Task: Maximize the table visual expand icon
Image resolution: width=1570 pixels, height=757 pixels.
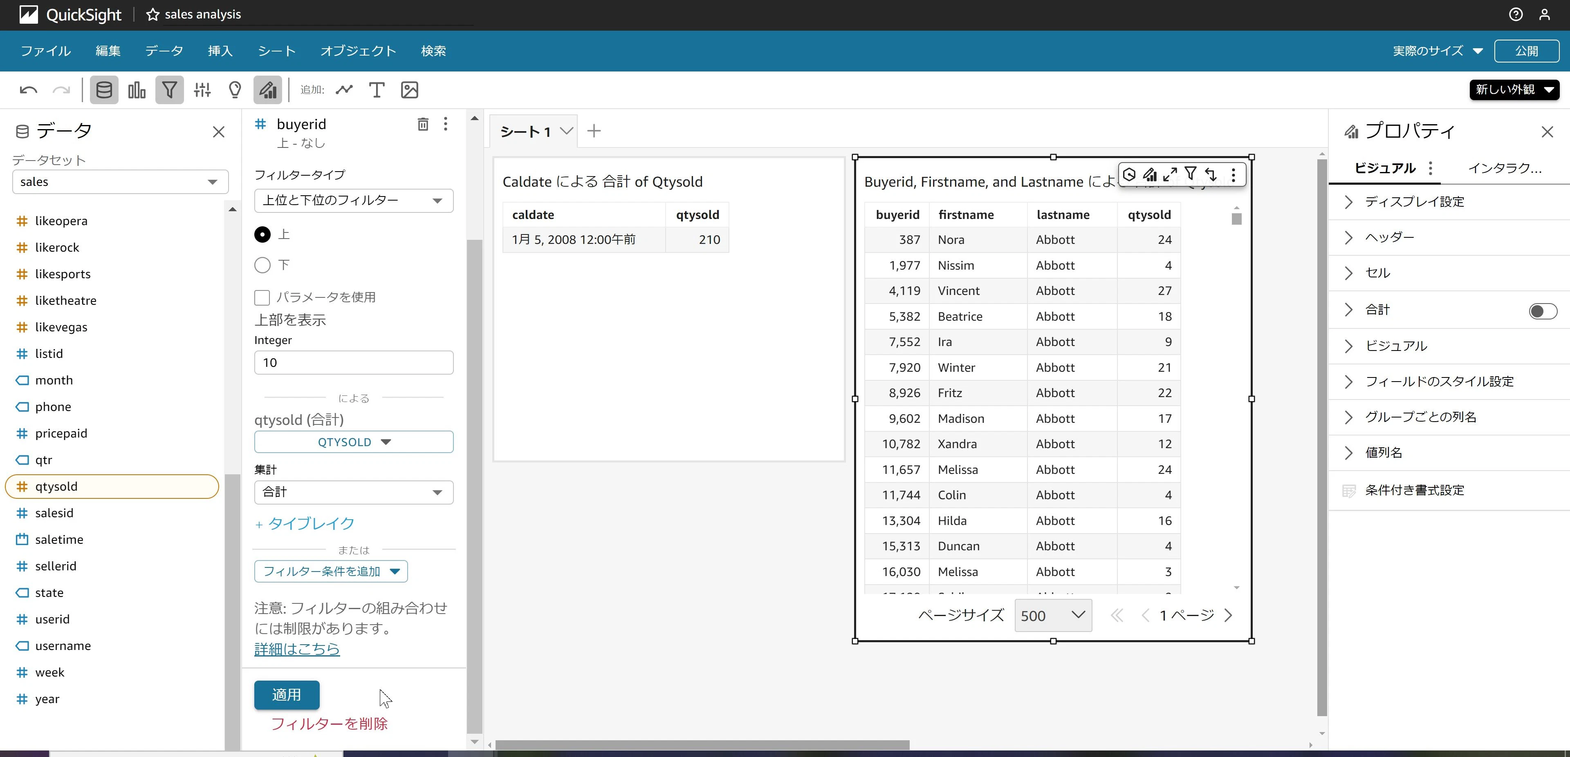Action: pyautogui.click(x=1170, y=175)
